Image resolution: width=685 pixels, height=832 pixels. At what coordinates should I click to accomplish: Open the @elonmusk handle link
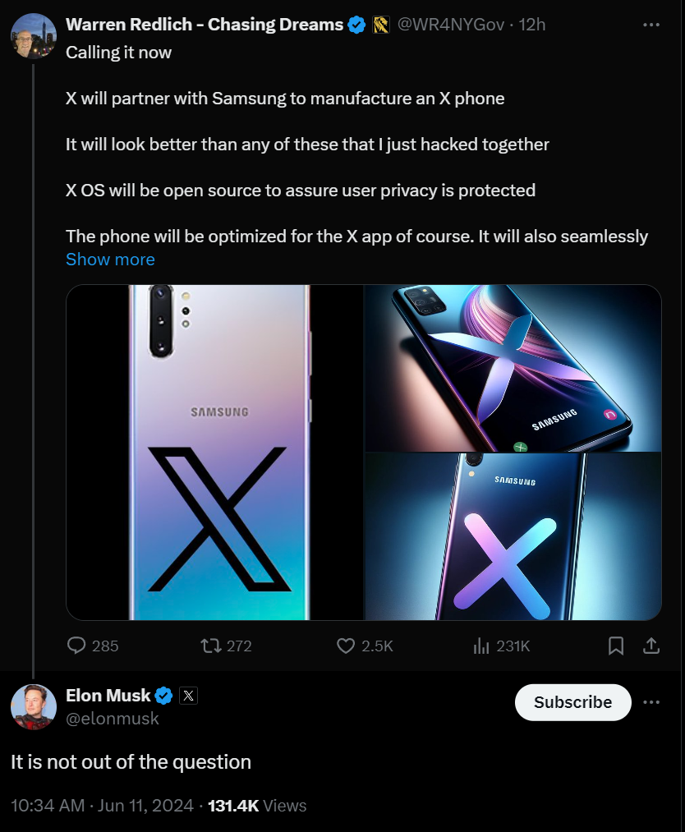[113, 719]
